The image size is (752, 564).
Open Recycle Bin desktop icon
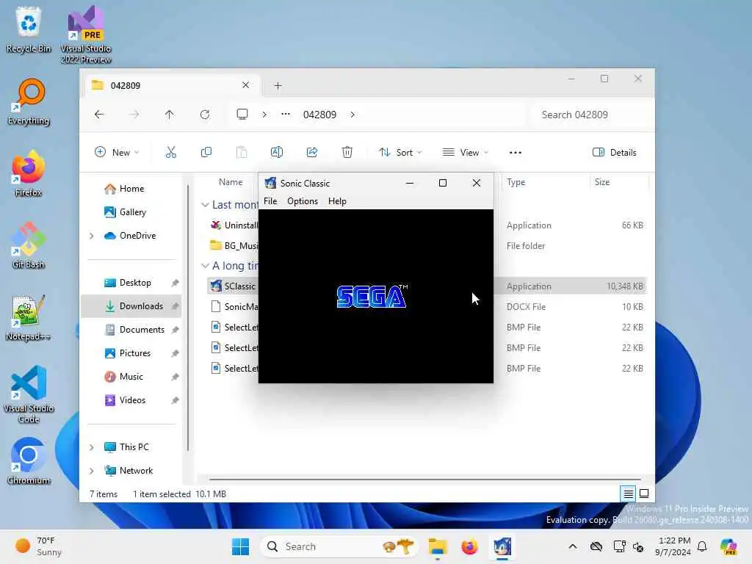(29, 29)
